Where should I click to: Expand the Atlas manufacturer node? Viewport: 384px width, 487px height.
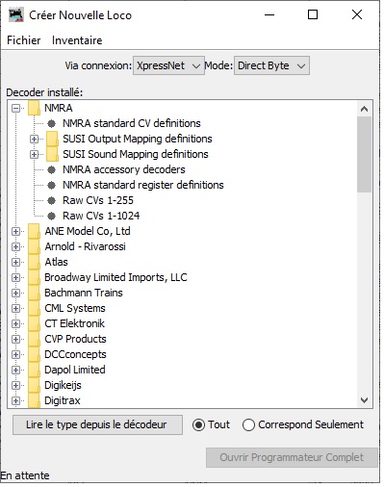pos(15,262)
